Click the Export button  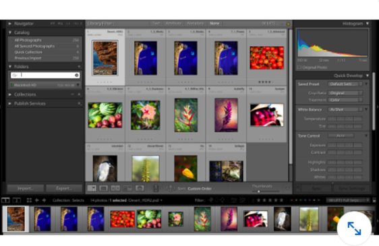pos(64,188)
